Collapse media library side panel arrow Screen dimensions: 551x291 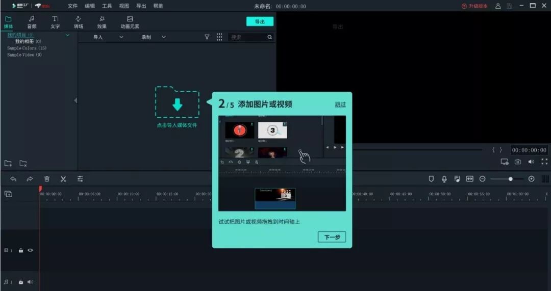(x=75, y=100)
